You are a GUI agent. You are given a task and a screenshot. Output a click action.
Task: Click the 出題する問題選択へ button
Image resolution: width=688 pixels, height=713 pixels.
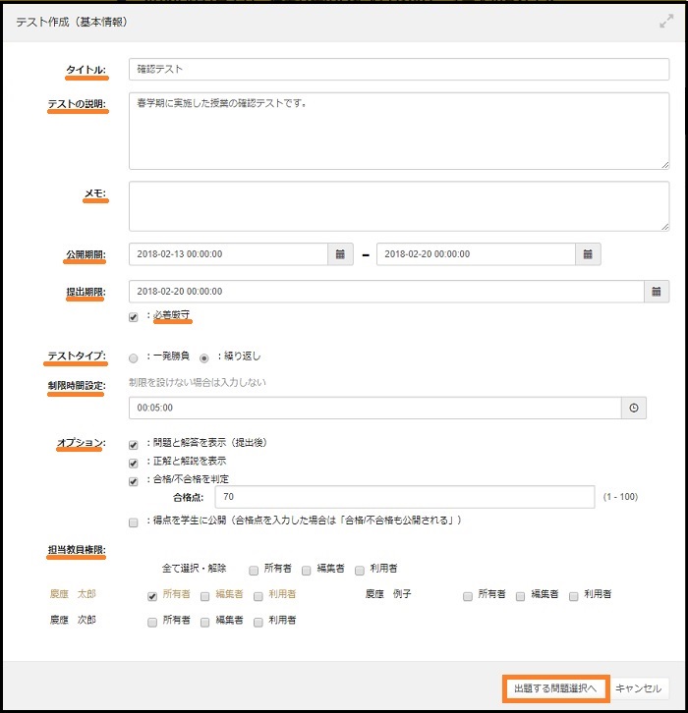click(x=555, y=688)
